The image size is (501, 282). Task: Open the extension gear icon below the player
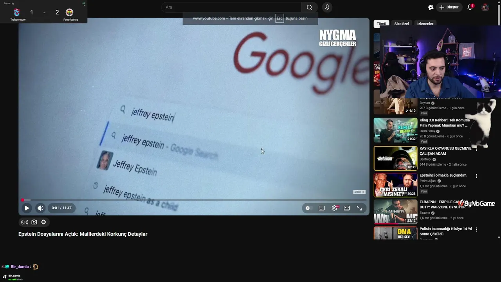43,222
